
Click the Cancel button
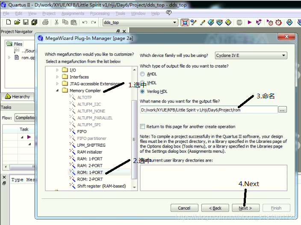coord(184,208)
